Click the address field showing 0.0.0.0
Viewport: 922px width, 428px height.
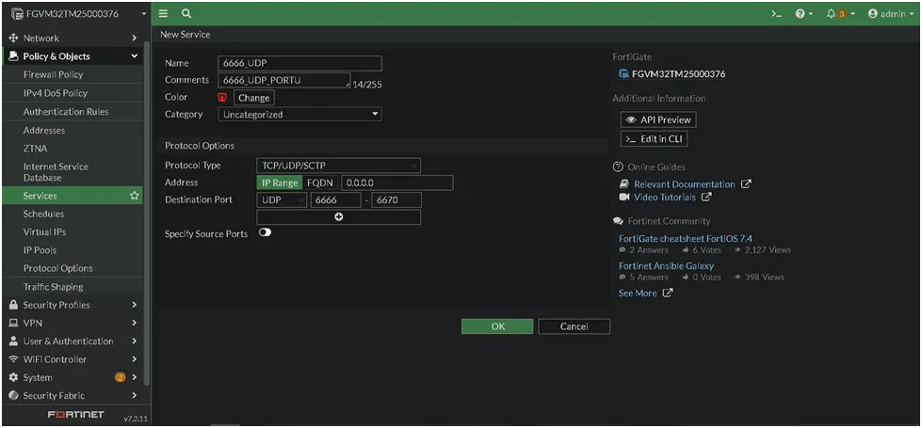(x=396, y=182)
